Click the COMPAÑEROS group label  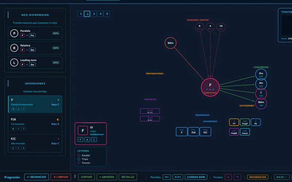coord(261,67)
